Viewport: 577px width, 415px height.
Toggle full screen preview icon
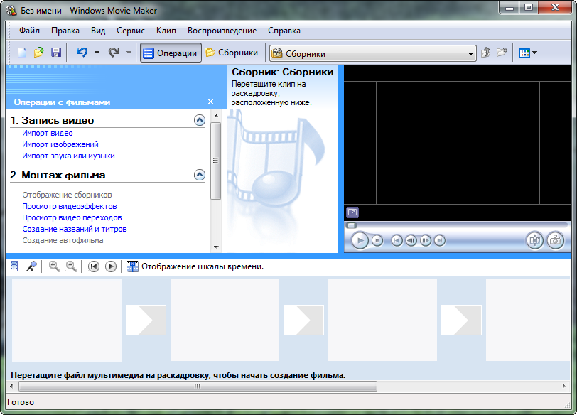[352, 212]
